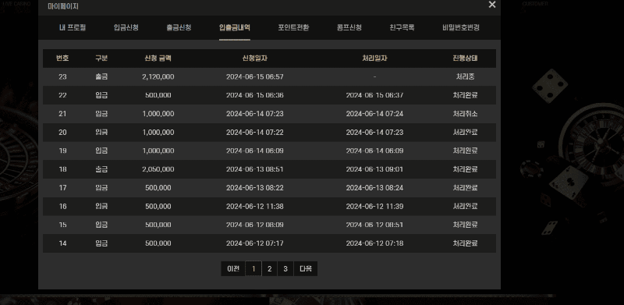
Task: Select row 21 with 처리취소 status
Action: [269, 114]
